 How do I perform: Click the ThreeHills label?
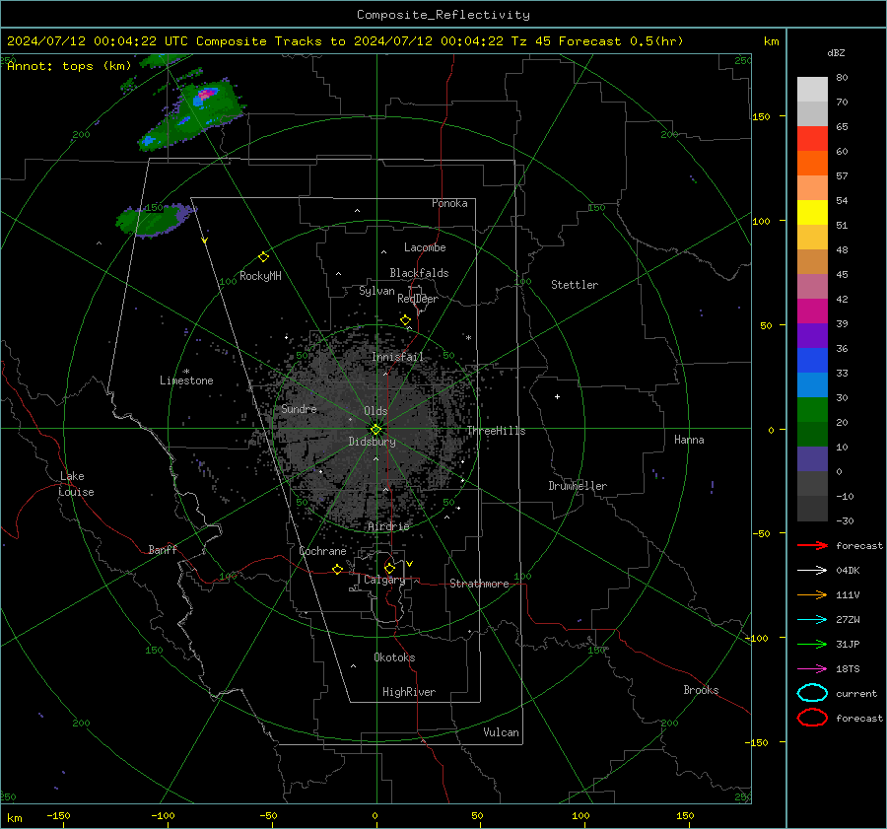tap(496, 431)
